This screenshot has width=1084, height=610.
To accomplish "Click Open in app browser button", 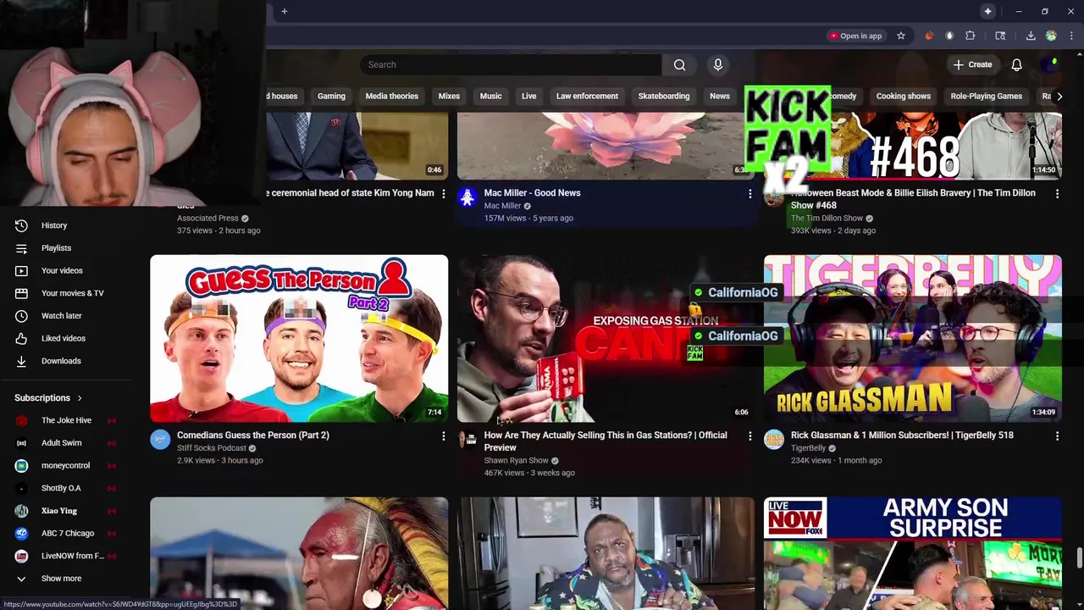I will [855, 36].
